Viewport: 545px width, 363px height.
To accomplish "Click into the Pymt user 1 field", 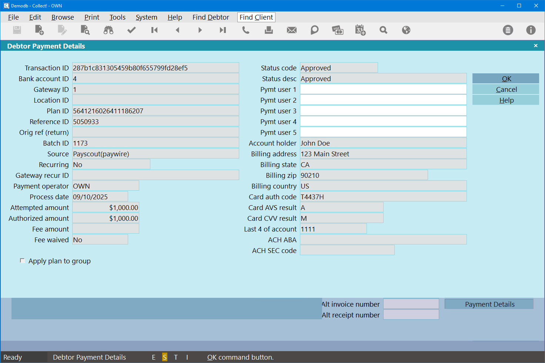I will 383,89.
